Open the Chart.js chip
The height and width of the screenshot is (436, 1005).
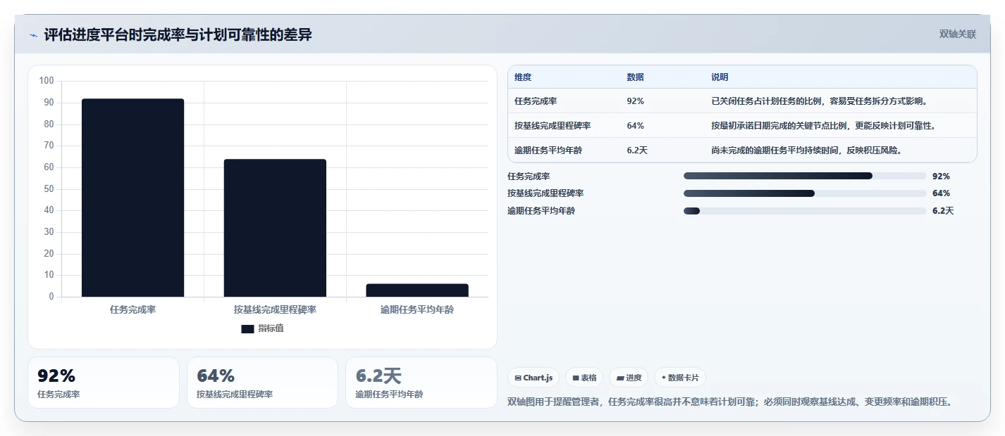(534, 378)
